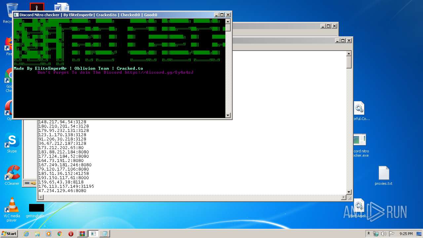The height and width of the screenshot is (238, 423).
Task: Open Windows Explorer from the taskbar
Action: pos(37,234)
